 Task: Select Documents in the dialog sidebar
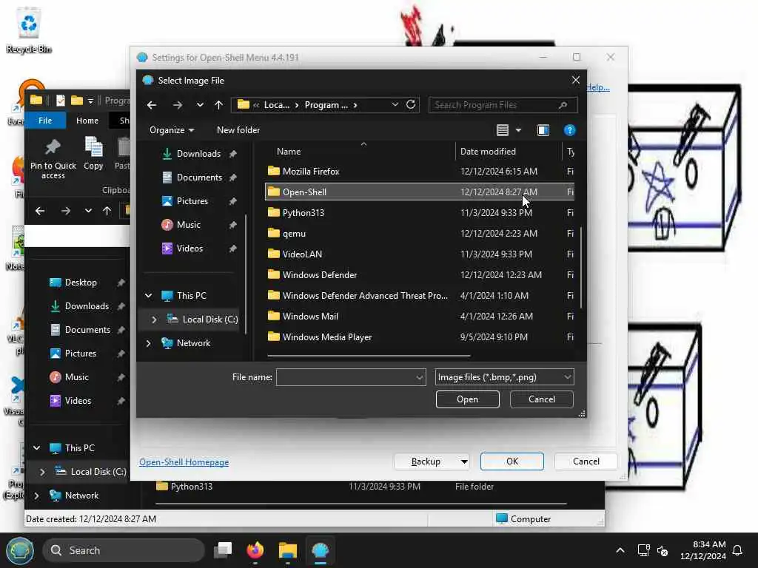tap(199, 177)
